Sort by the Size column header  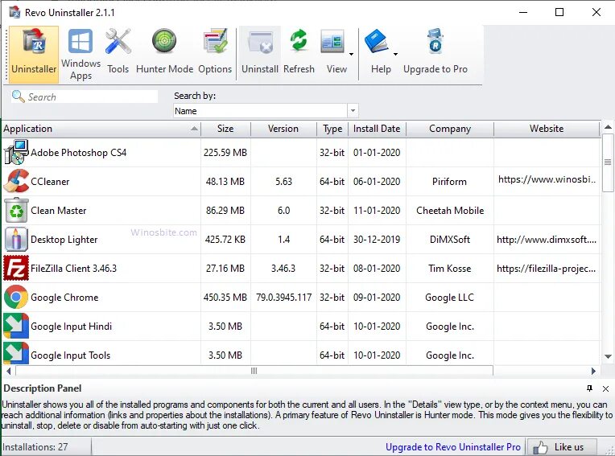coord(225,129)
